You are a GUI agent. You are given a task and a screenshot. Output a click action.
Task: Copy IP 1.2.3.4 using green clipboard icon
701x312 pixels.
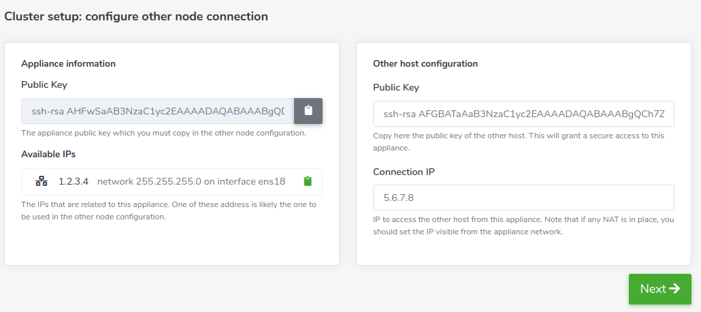(x=308, y=181)
